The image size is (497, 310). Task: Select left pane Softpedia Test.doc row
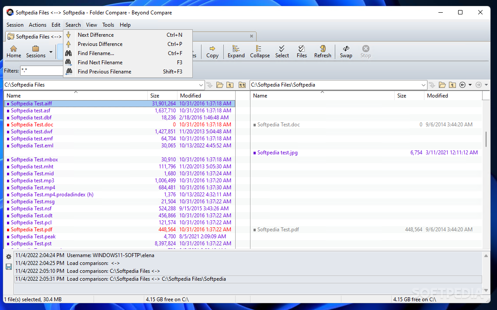119,125
